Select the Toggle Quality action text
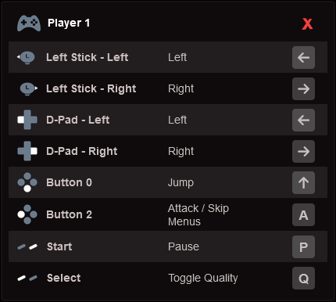Viewport: 336px width, 302px height. point(203,279)
